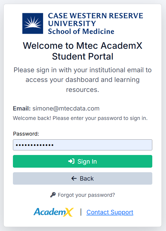Click the sign-in arrow icon on the green button
Screen dimensions: 166x231
click(x=71, y=161)
